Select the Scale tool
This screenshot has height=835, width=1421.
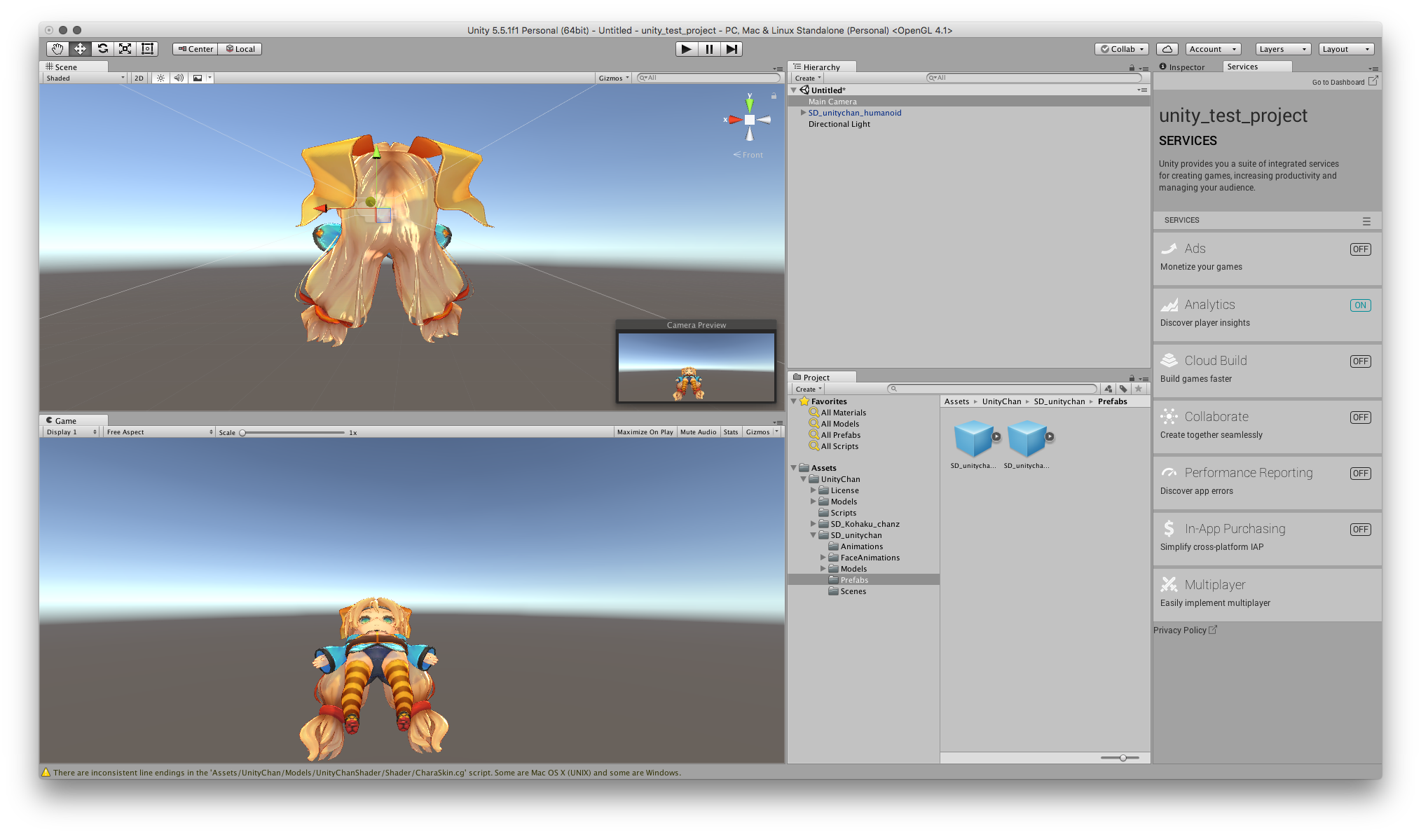coord(125,49)
